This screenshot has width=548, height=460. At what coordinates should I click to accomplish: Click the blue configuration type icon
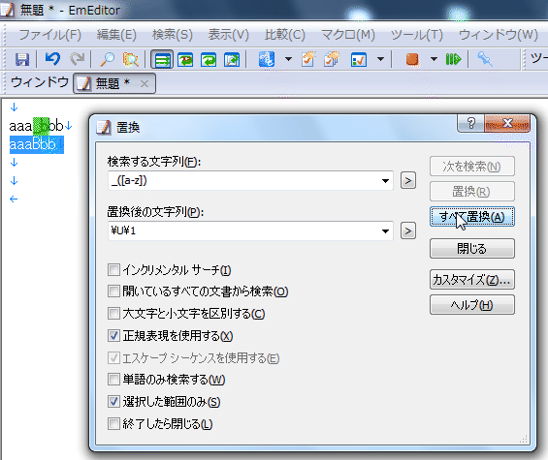[x=267, y=59]
